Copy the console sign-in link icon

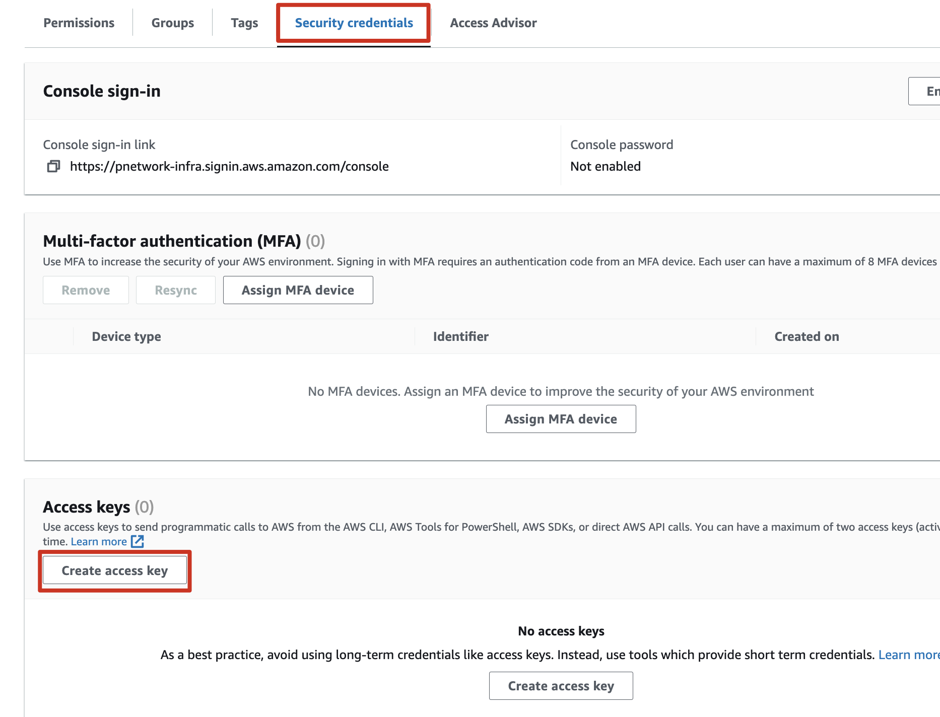click(x=53, y=166)
